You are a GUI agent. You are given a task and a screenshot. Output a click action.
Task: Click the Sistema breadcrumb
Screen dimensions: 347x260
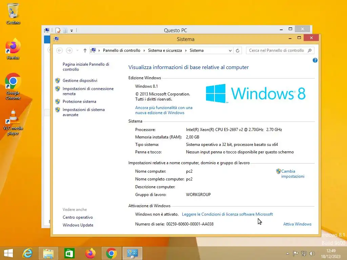coord(197,50)
